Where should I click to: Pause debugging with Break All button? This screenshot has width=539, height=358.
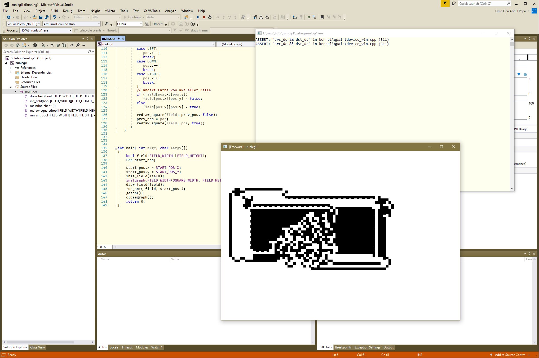pyautogui.click(x=198, y=17)
